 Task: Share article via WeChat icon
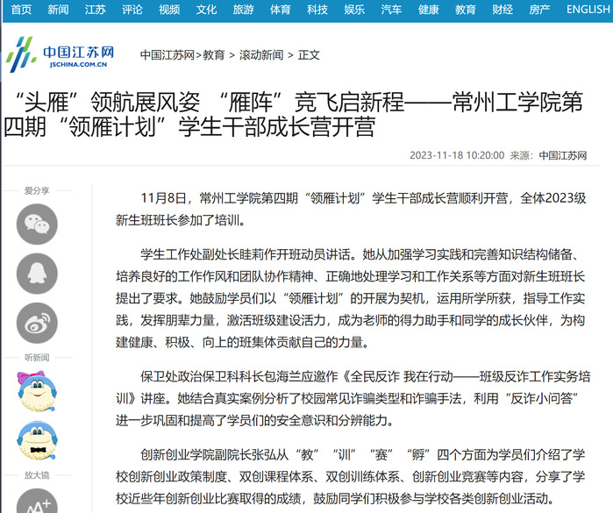point(37,224)
